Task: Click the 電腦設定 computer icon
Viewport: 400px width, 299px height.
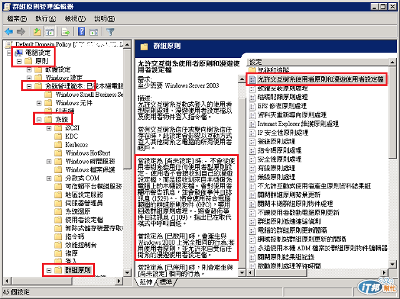Action: tap(19, 53)
